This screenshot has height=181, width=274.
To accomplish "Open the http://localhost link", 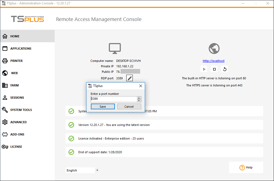I will [214, 61].
